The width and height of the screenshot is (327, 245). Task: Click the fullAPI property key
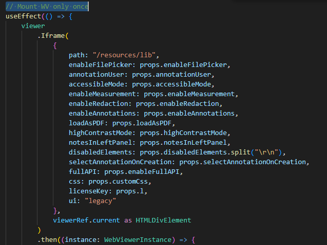(x=83, y=172)
